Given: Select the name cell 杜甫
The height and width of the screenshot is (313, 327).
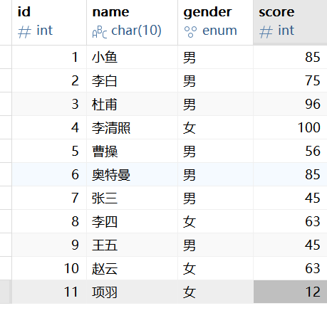Looking at the screenshot, I should point(132,104).
